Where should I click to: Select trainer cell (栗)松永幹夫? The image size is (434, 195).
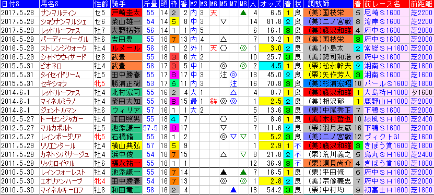click(x=329, y=66)
